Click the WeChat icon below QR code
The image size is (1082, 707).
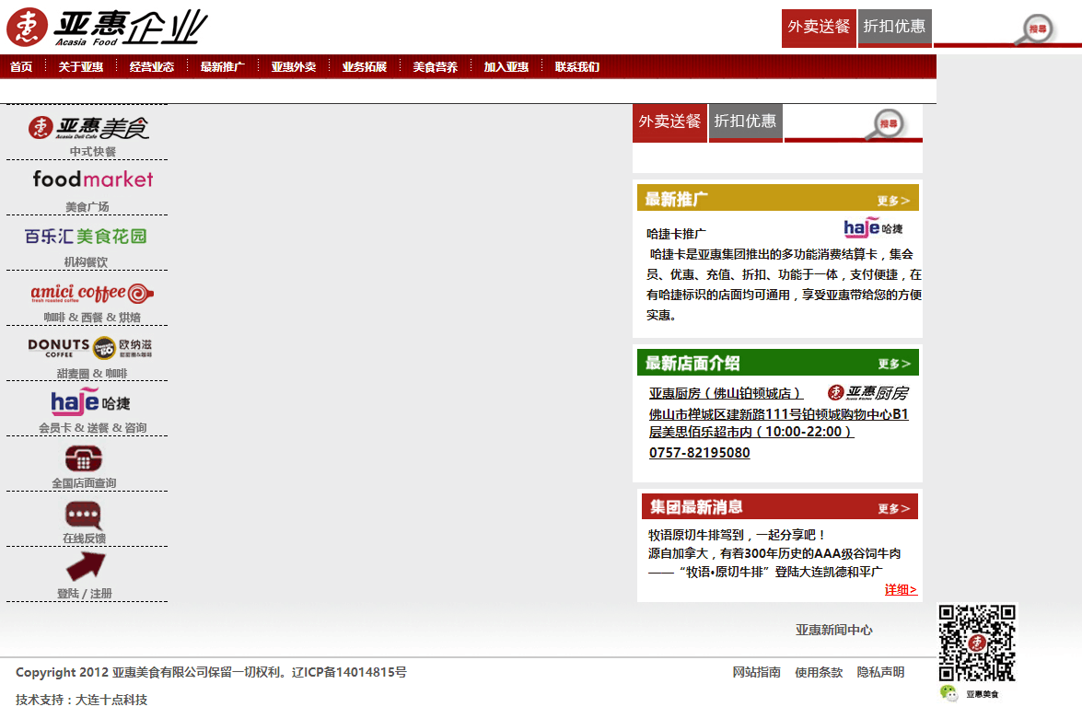point(948,693)
